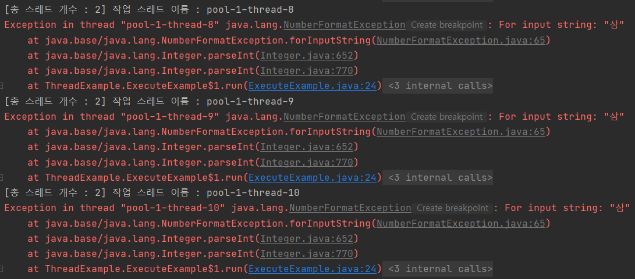Click Create breakpoint for pool-1-thread-9 exception
The height and width of the screenshot is (279, 635).
(446, 117)
